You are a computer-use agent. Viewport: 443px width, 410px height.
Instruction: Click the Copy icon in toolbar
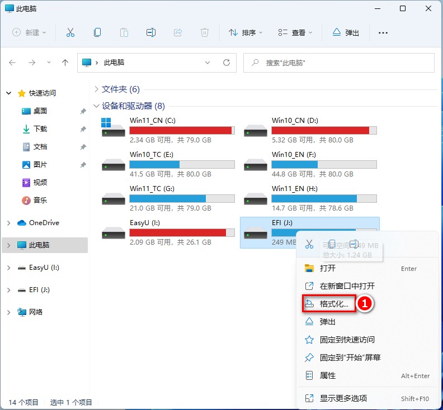97,32
